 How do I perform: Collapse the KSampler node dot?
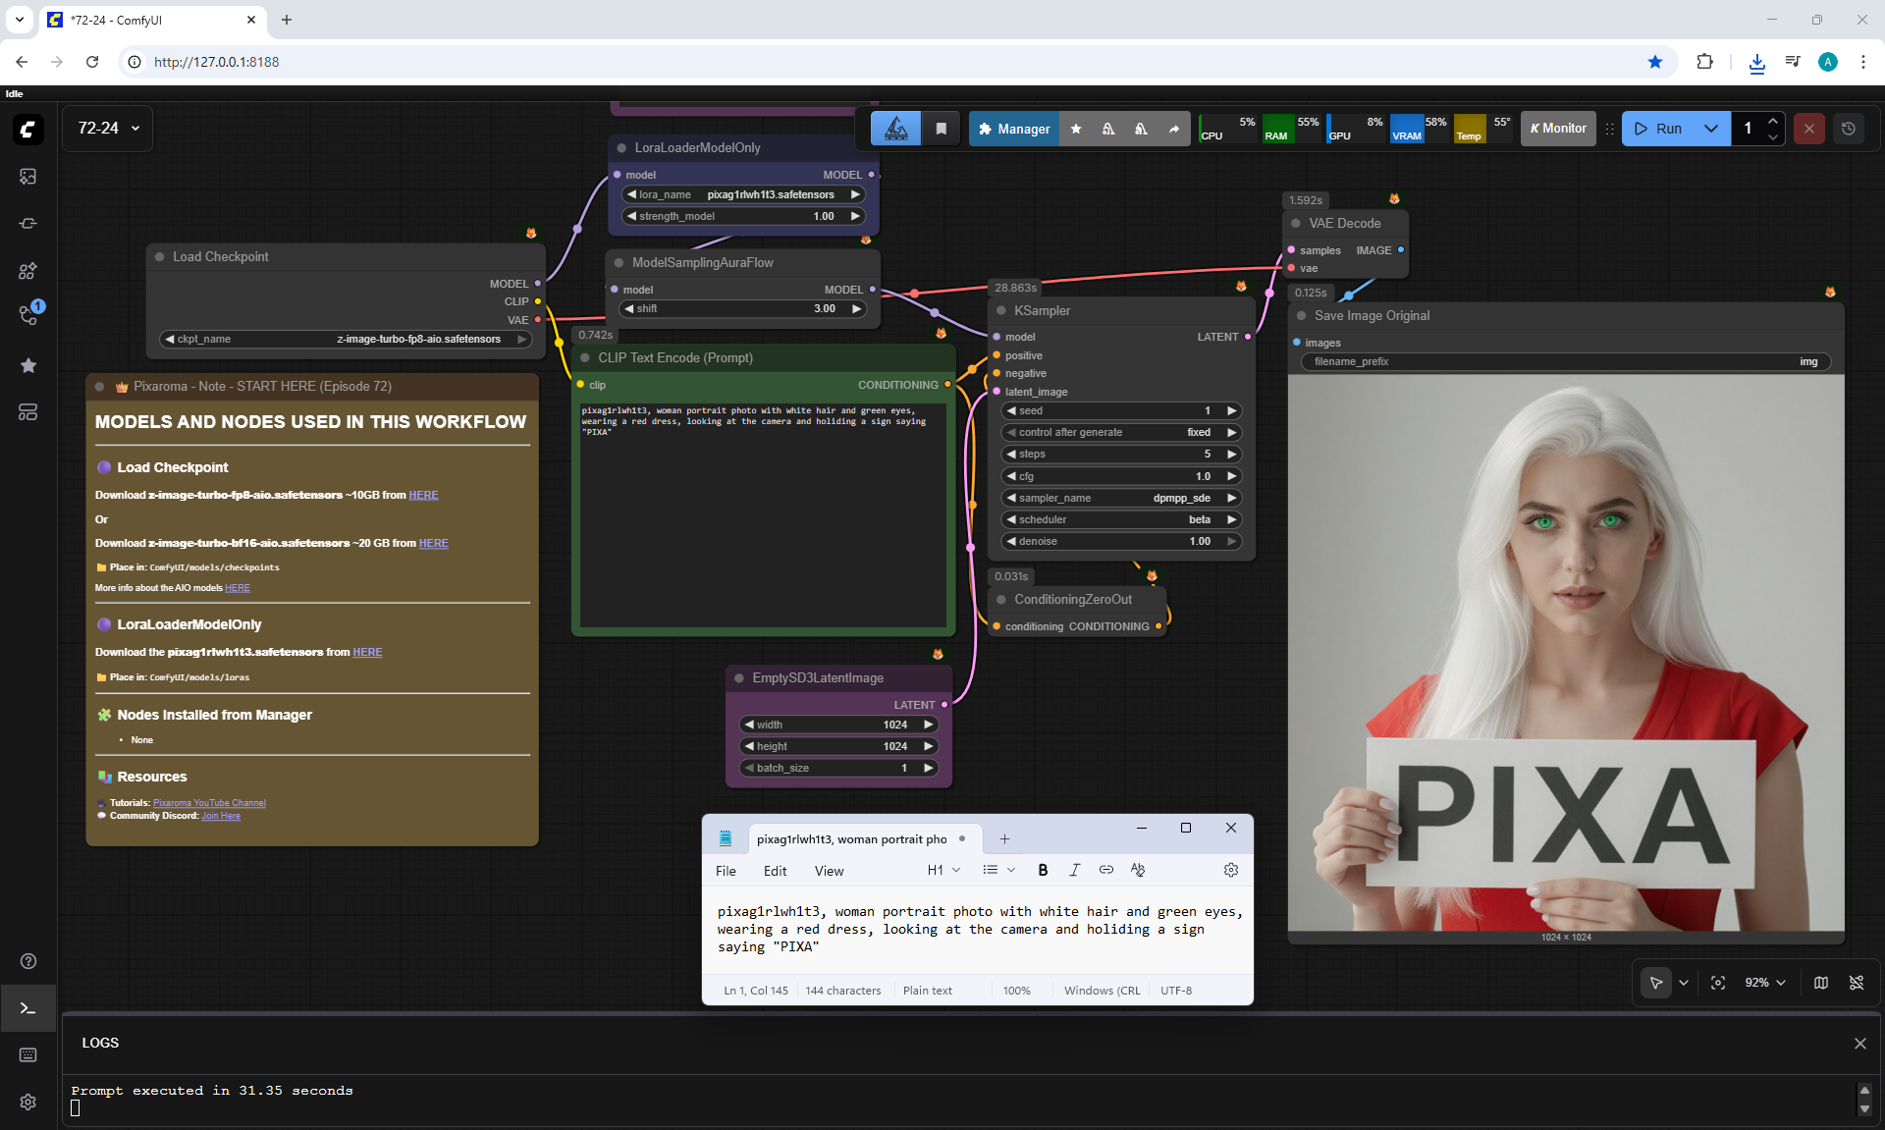point(1001,310)
